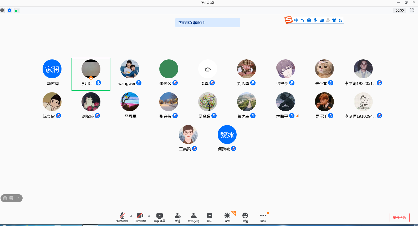This screenshot has width=418, height=226.
Task: Collapse the floating emoji bar with the chevron
Action: pos(18,198)
